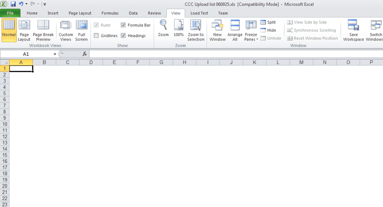The image size is (383, 207).
Task: Switch to the Team tab
Action: [x=223, y=13]
